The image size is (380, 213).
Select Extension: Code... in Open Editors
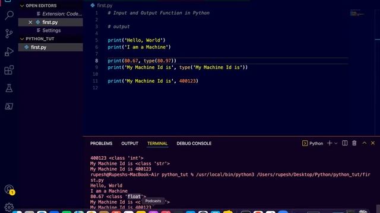(59, 14)
